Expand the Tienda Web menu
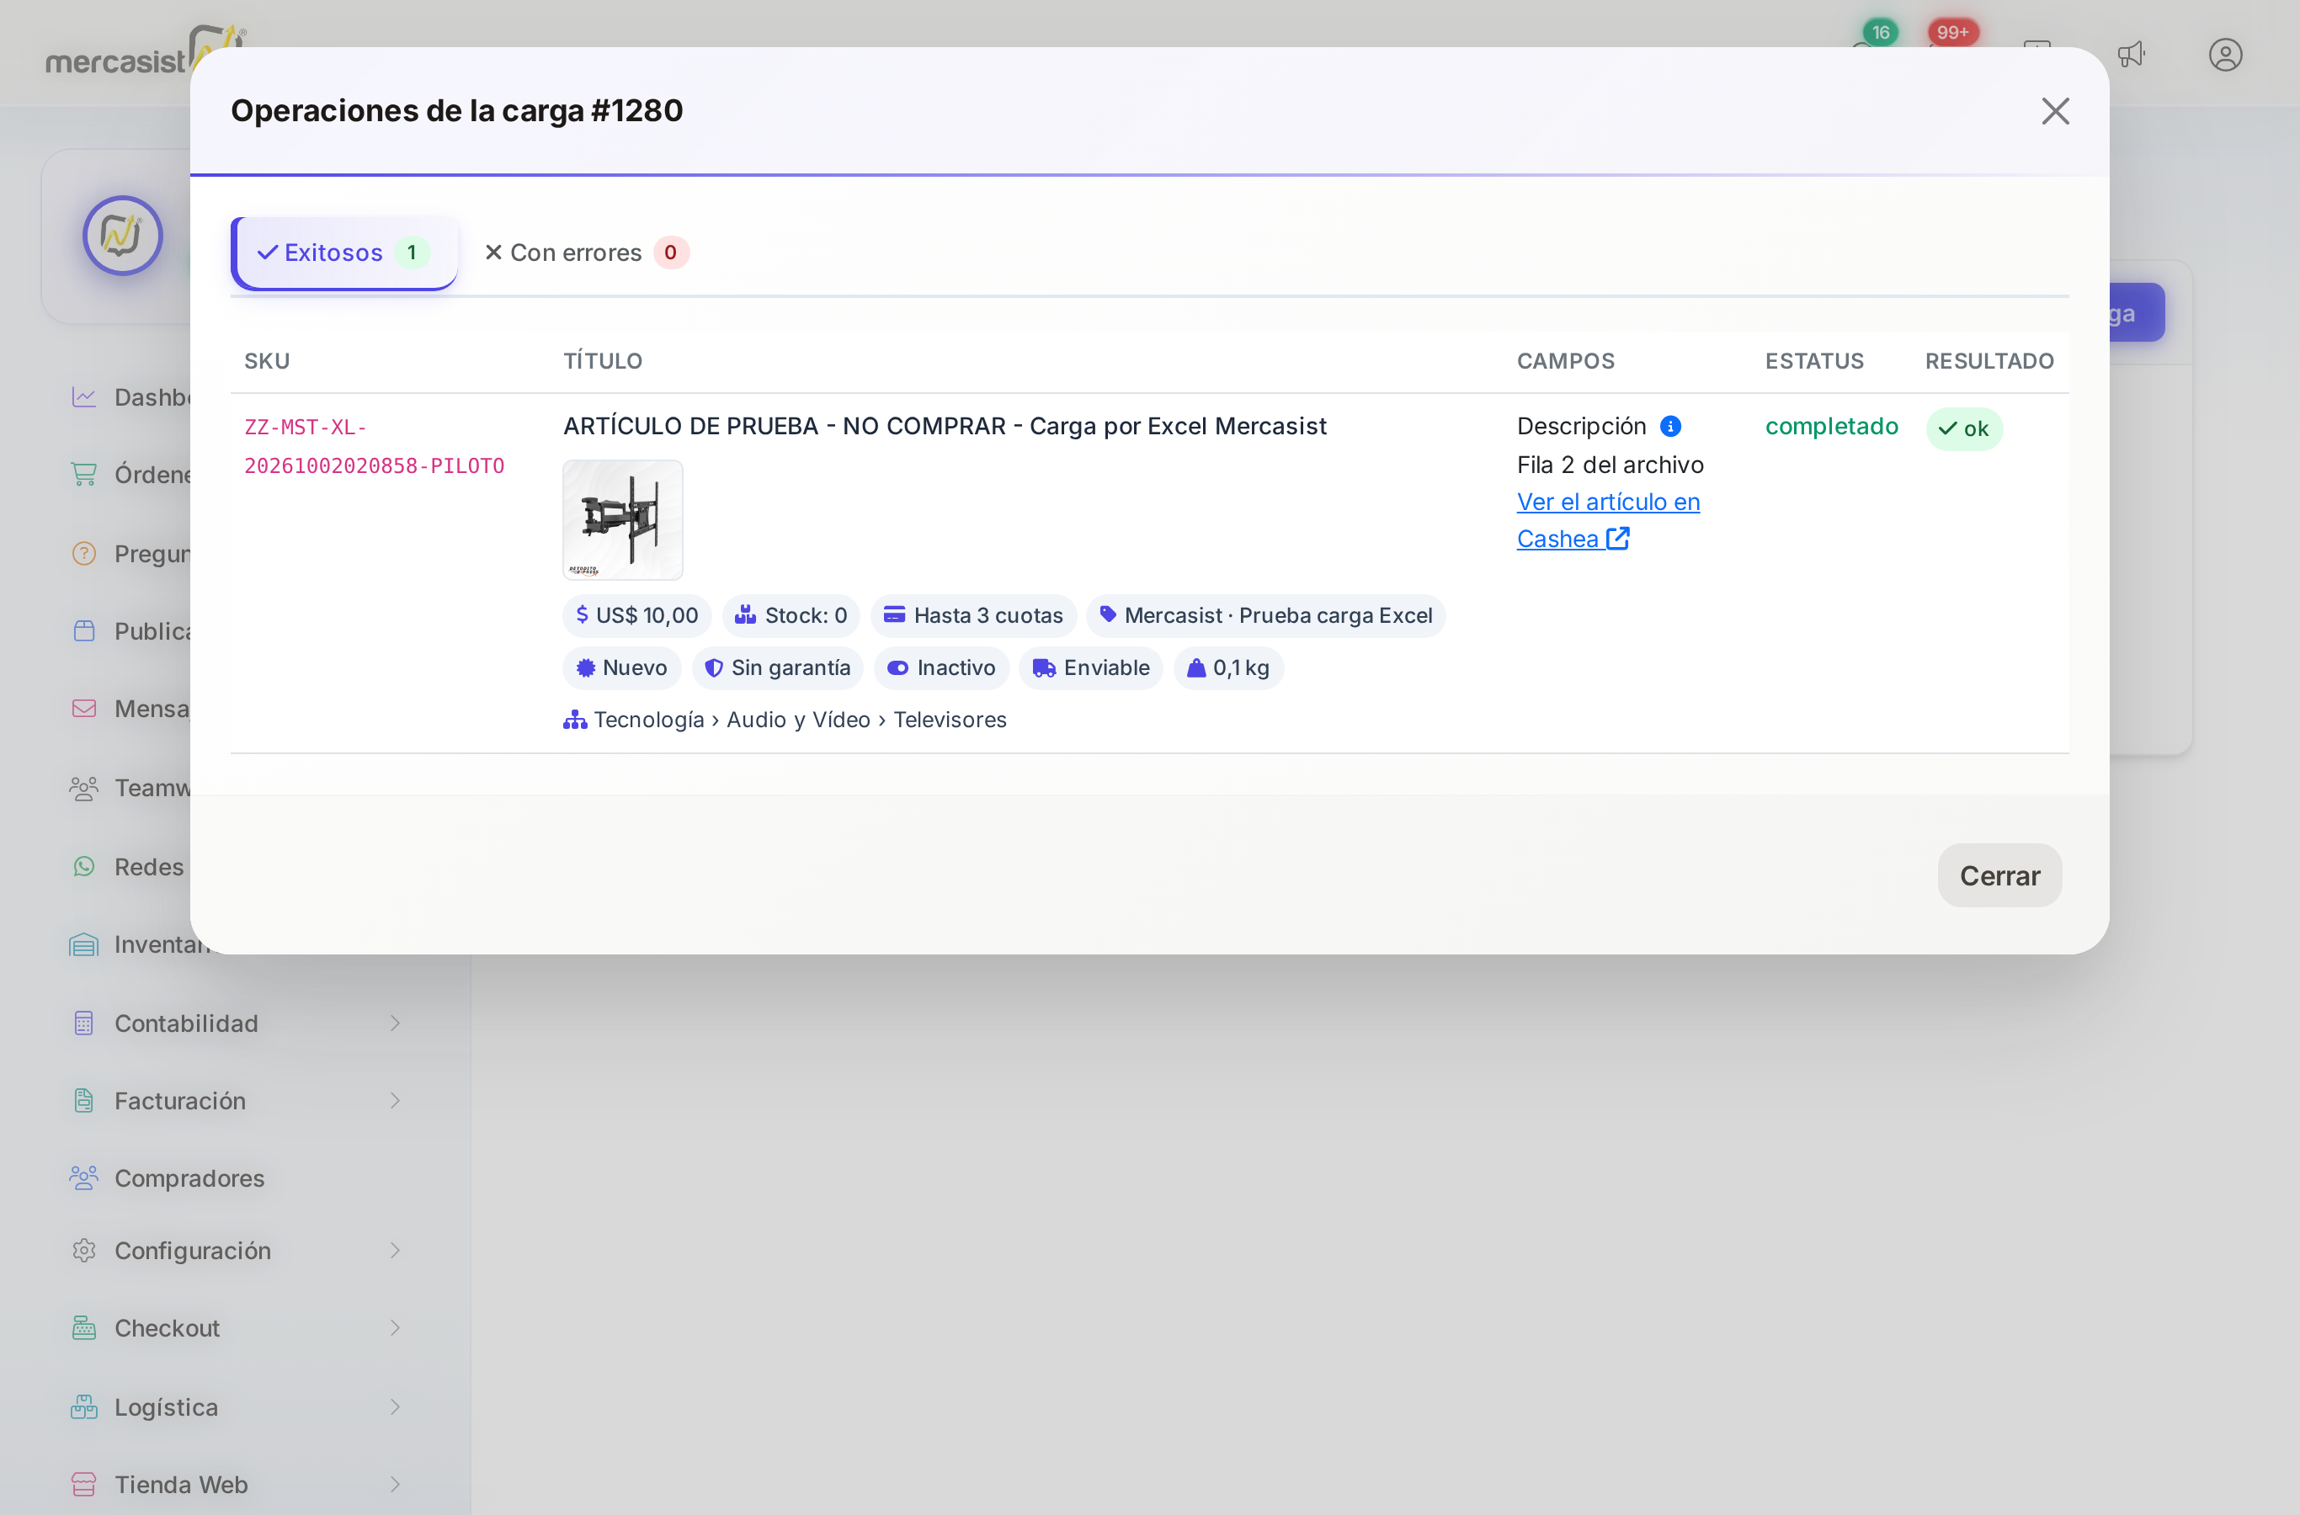 [236, 1484]
